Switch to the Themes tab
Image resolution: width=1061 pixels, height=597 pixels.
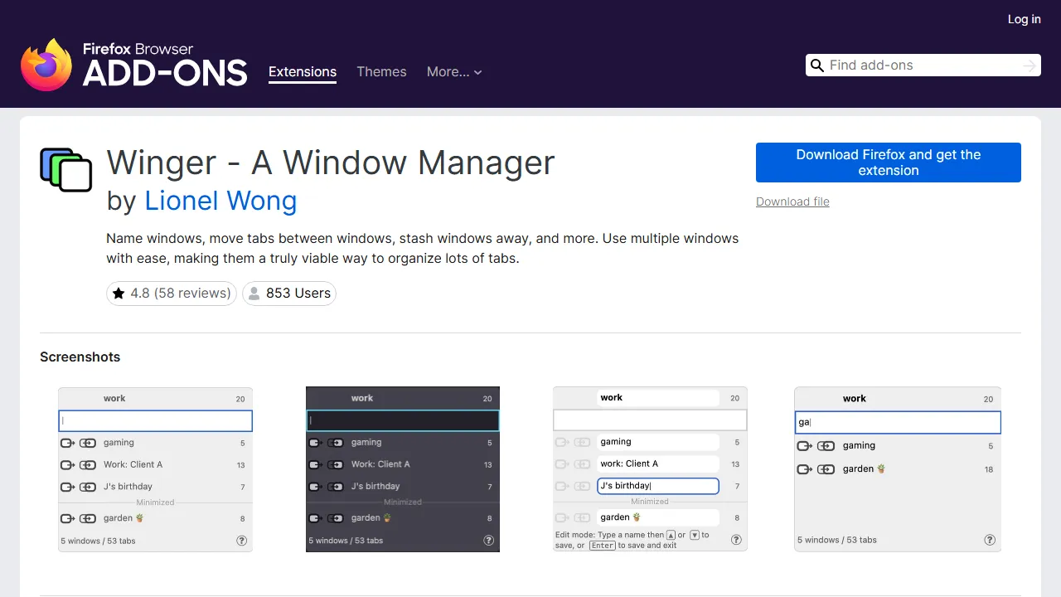pos(381,72)
